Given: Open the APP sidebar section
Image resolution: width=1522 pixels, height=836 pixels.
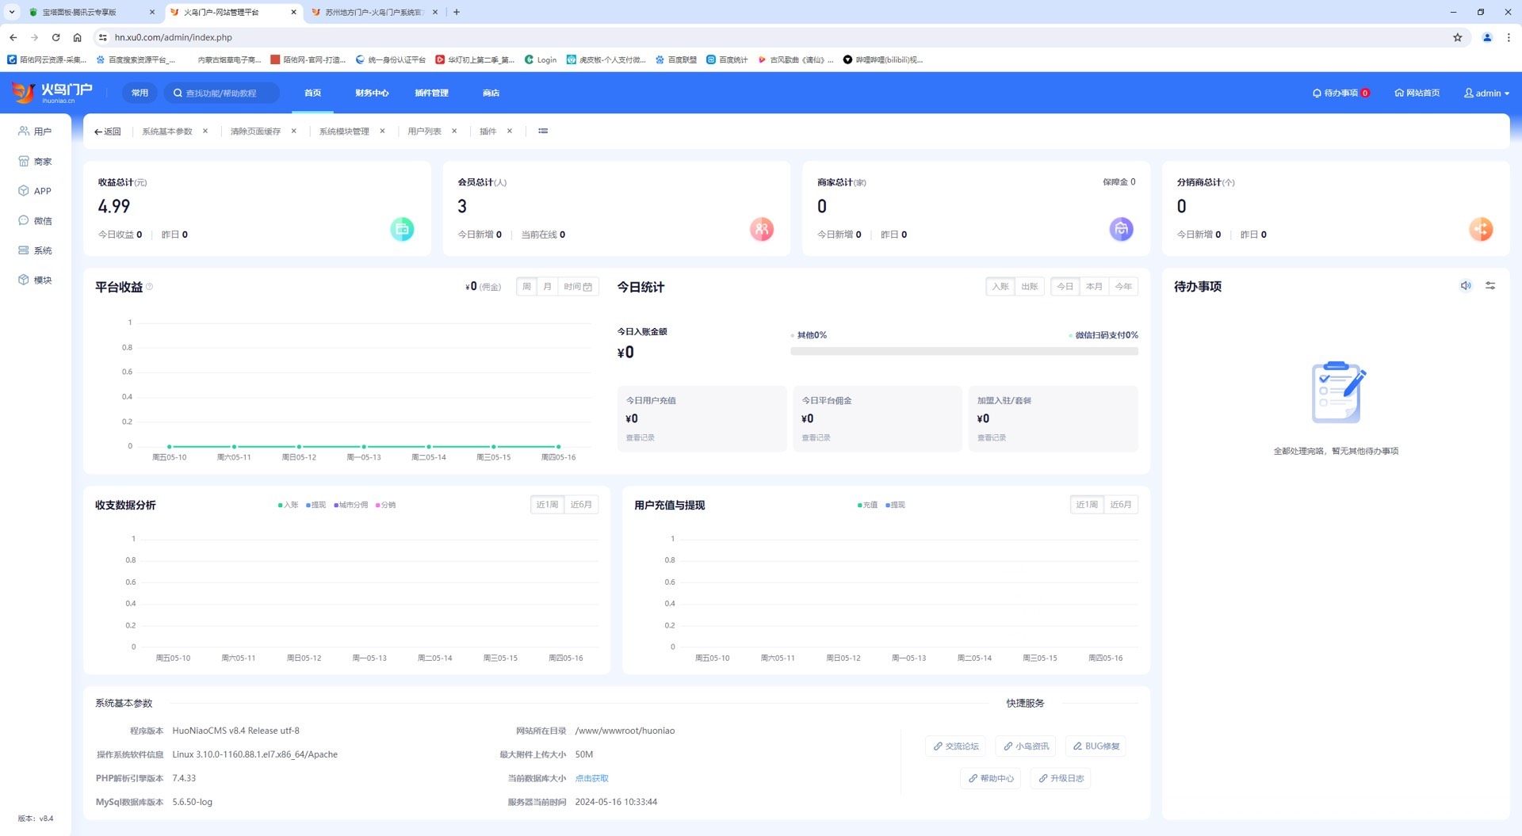Looking at the screenshot, I should click(x=35, y=191).
